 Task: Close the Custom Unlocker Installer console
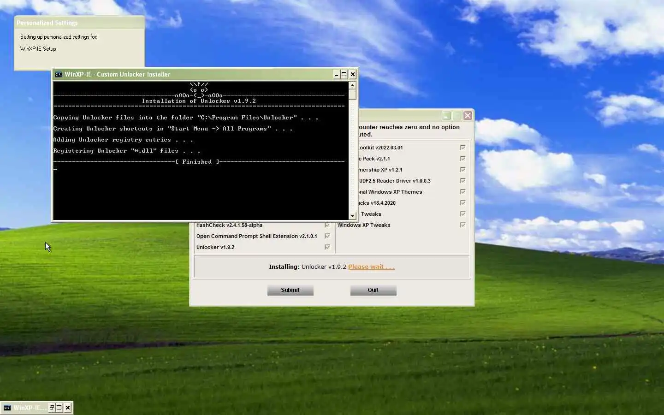coord(353,74)
